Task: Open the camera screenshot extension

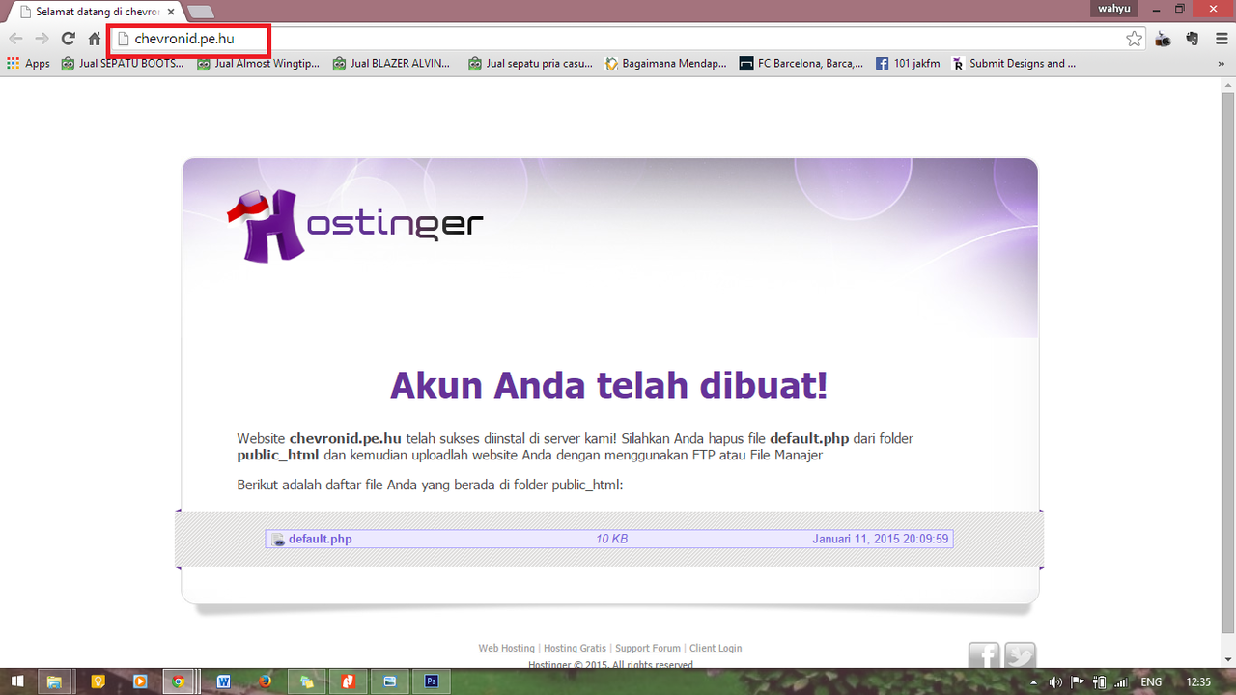Action: pyautogui.click(x=1163, y=39)
